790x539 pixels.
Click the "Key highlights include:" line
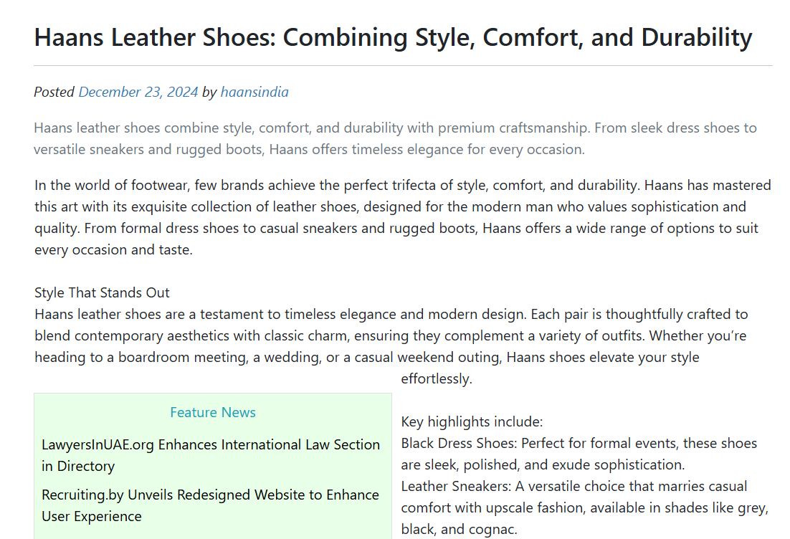click(472, 421)
